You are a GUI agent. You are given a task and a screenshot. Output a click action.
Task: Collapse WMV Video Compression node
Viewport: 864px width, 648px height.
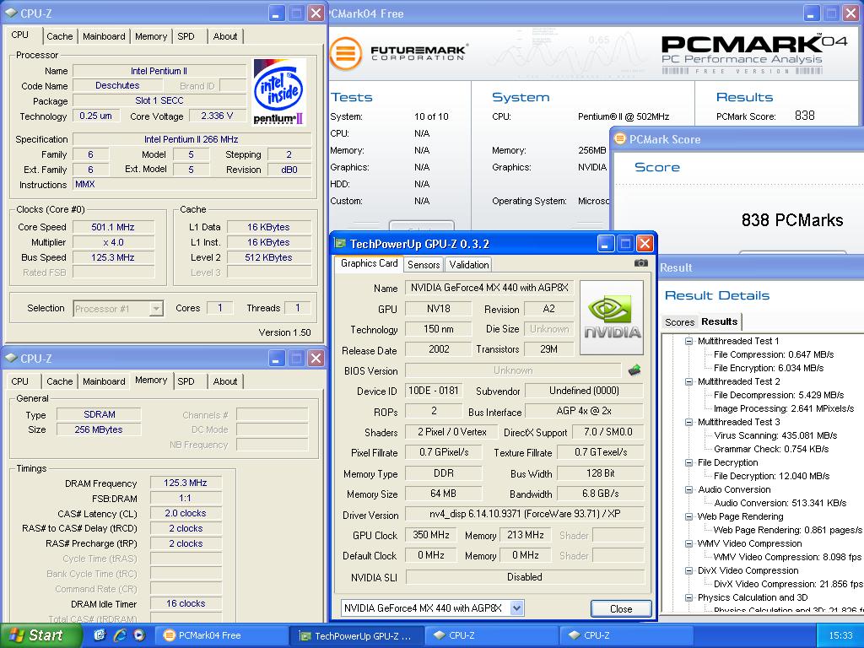coord(688,543)
